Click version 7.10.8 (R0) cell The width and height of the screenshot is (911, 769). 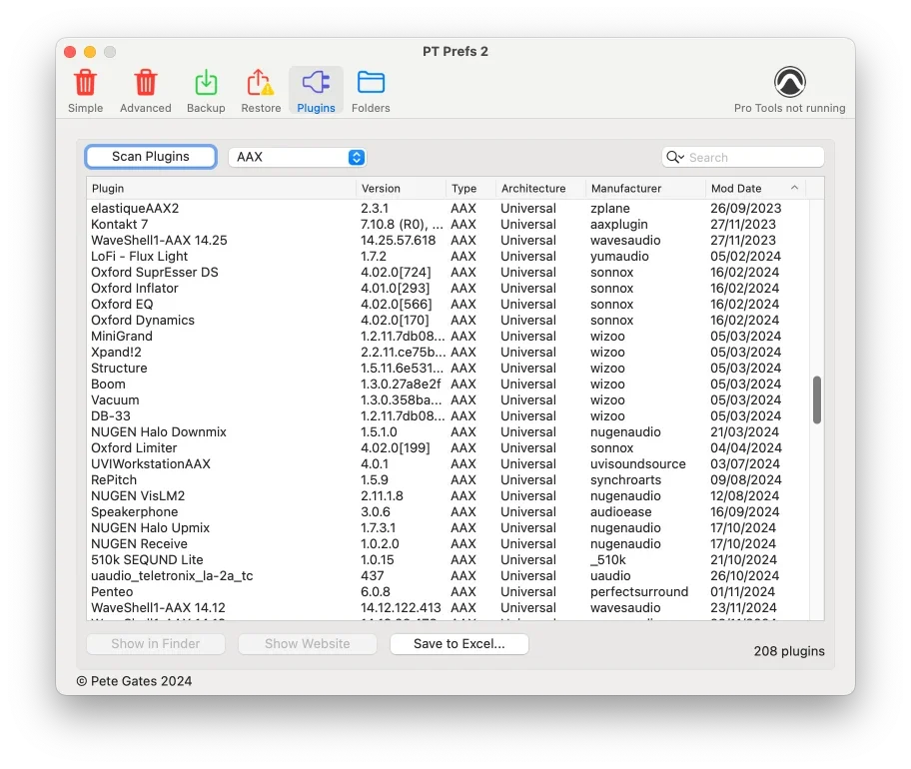click(402, 224)
